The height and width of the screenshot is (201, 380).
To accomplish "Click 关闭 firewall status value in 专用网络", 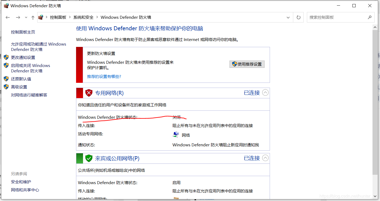I will 176,117.
